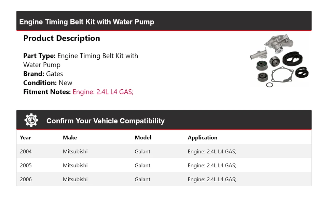Click the Application cell in the 2006 row

pyautogui.click(x=212, y=180)
